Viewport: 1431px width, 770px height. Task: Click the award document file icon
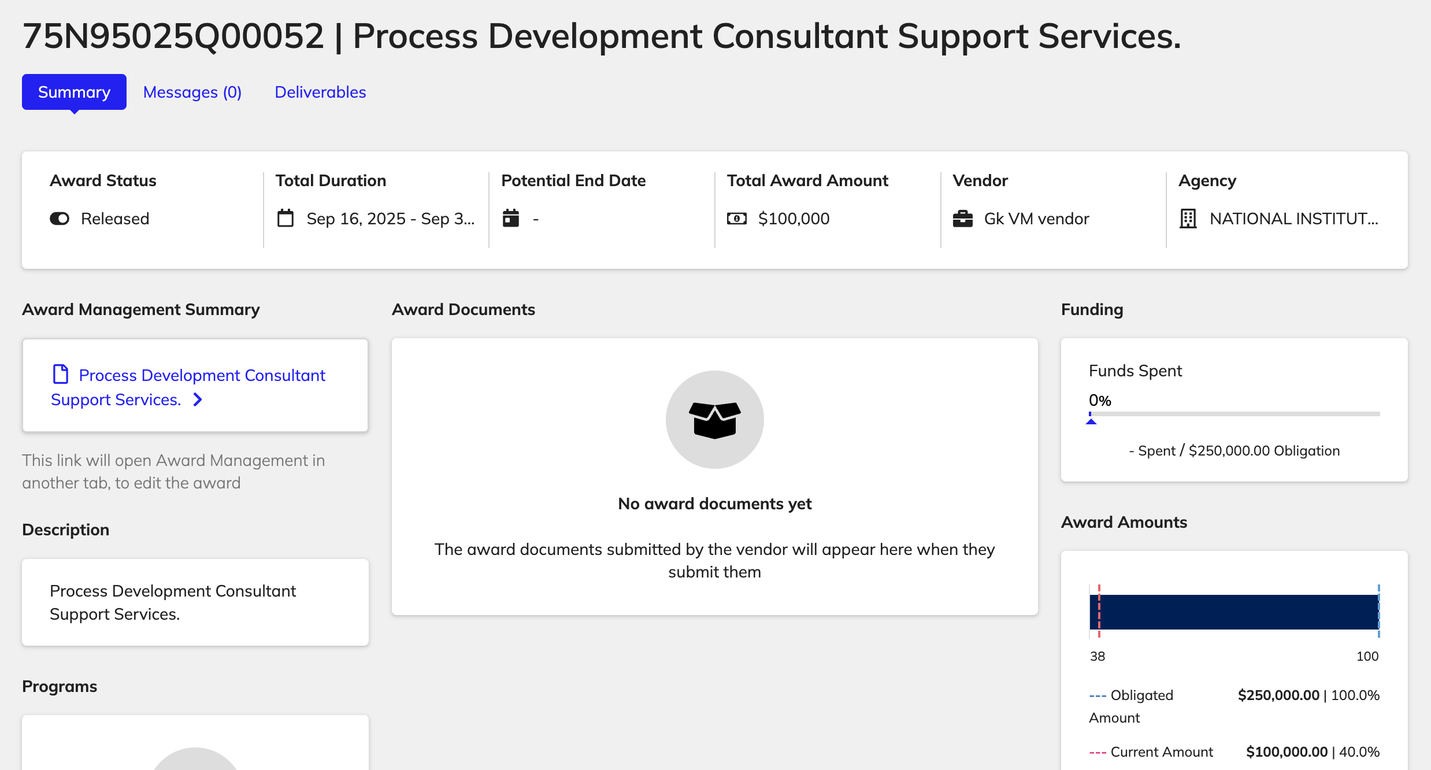pyautogui.click(x=61, y=374)
